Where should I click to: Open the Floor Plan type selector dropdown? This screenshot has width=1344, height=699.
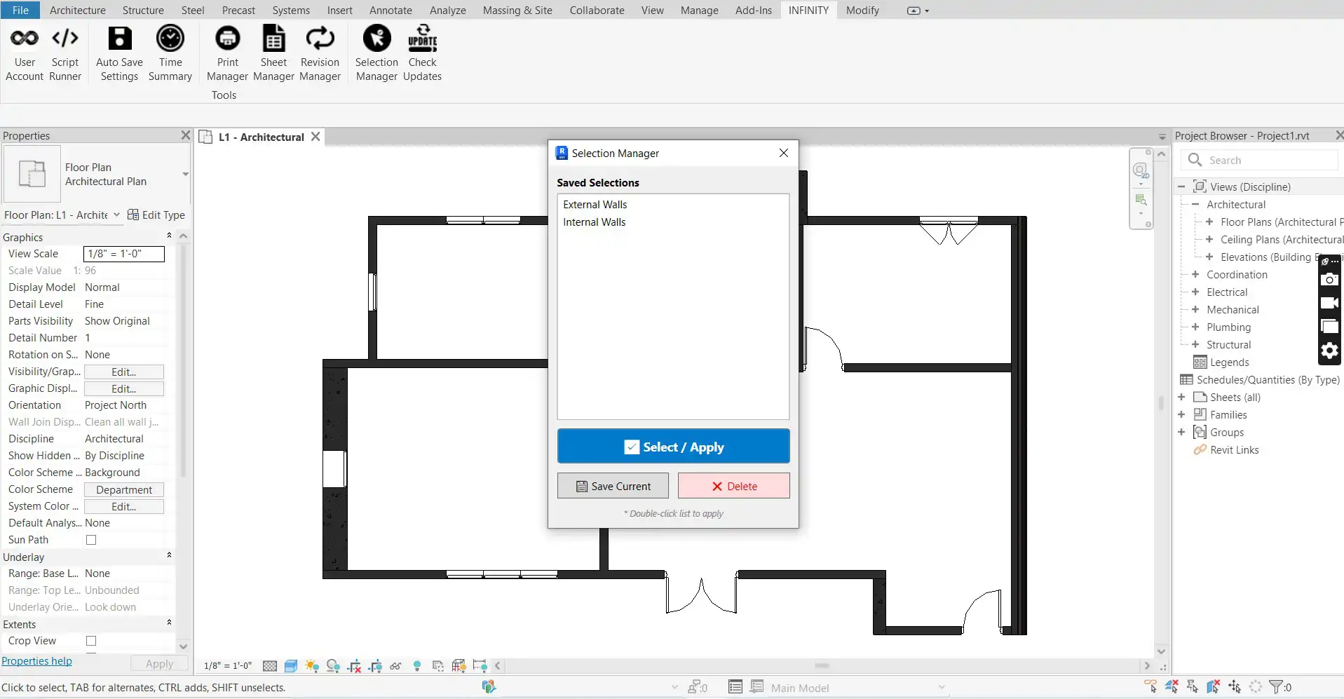[185, 174]
